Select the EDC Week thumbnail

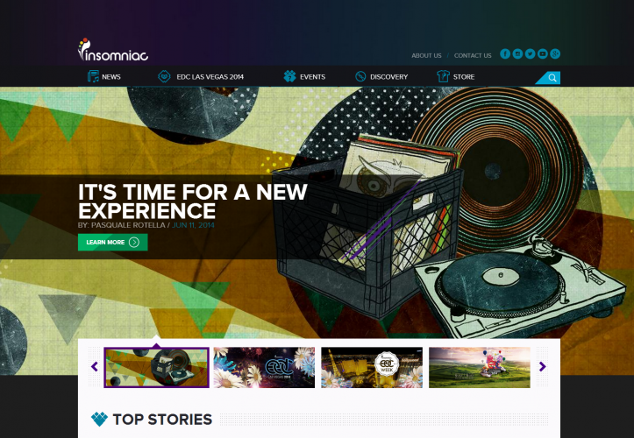click(x=372, y=367)
